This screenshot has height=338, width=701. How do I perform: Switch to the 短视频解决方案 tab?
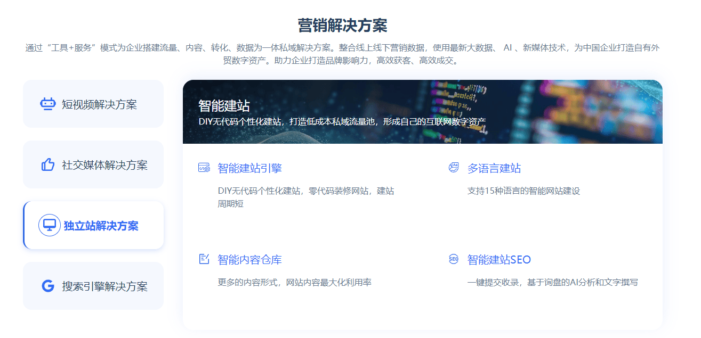(99, 104)
